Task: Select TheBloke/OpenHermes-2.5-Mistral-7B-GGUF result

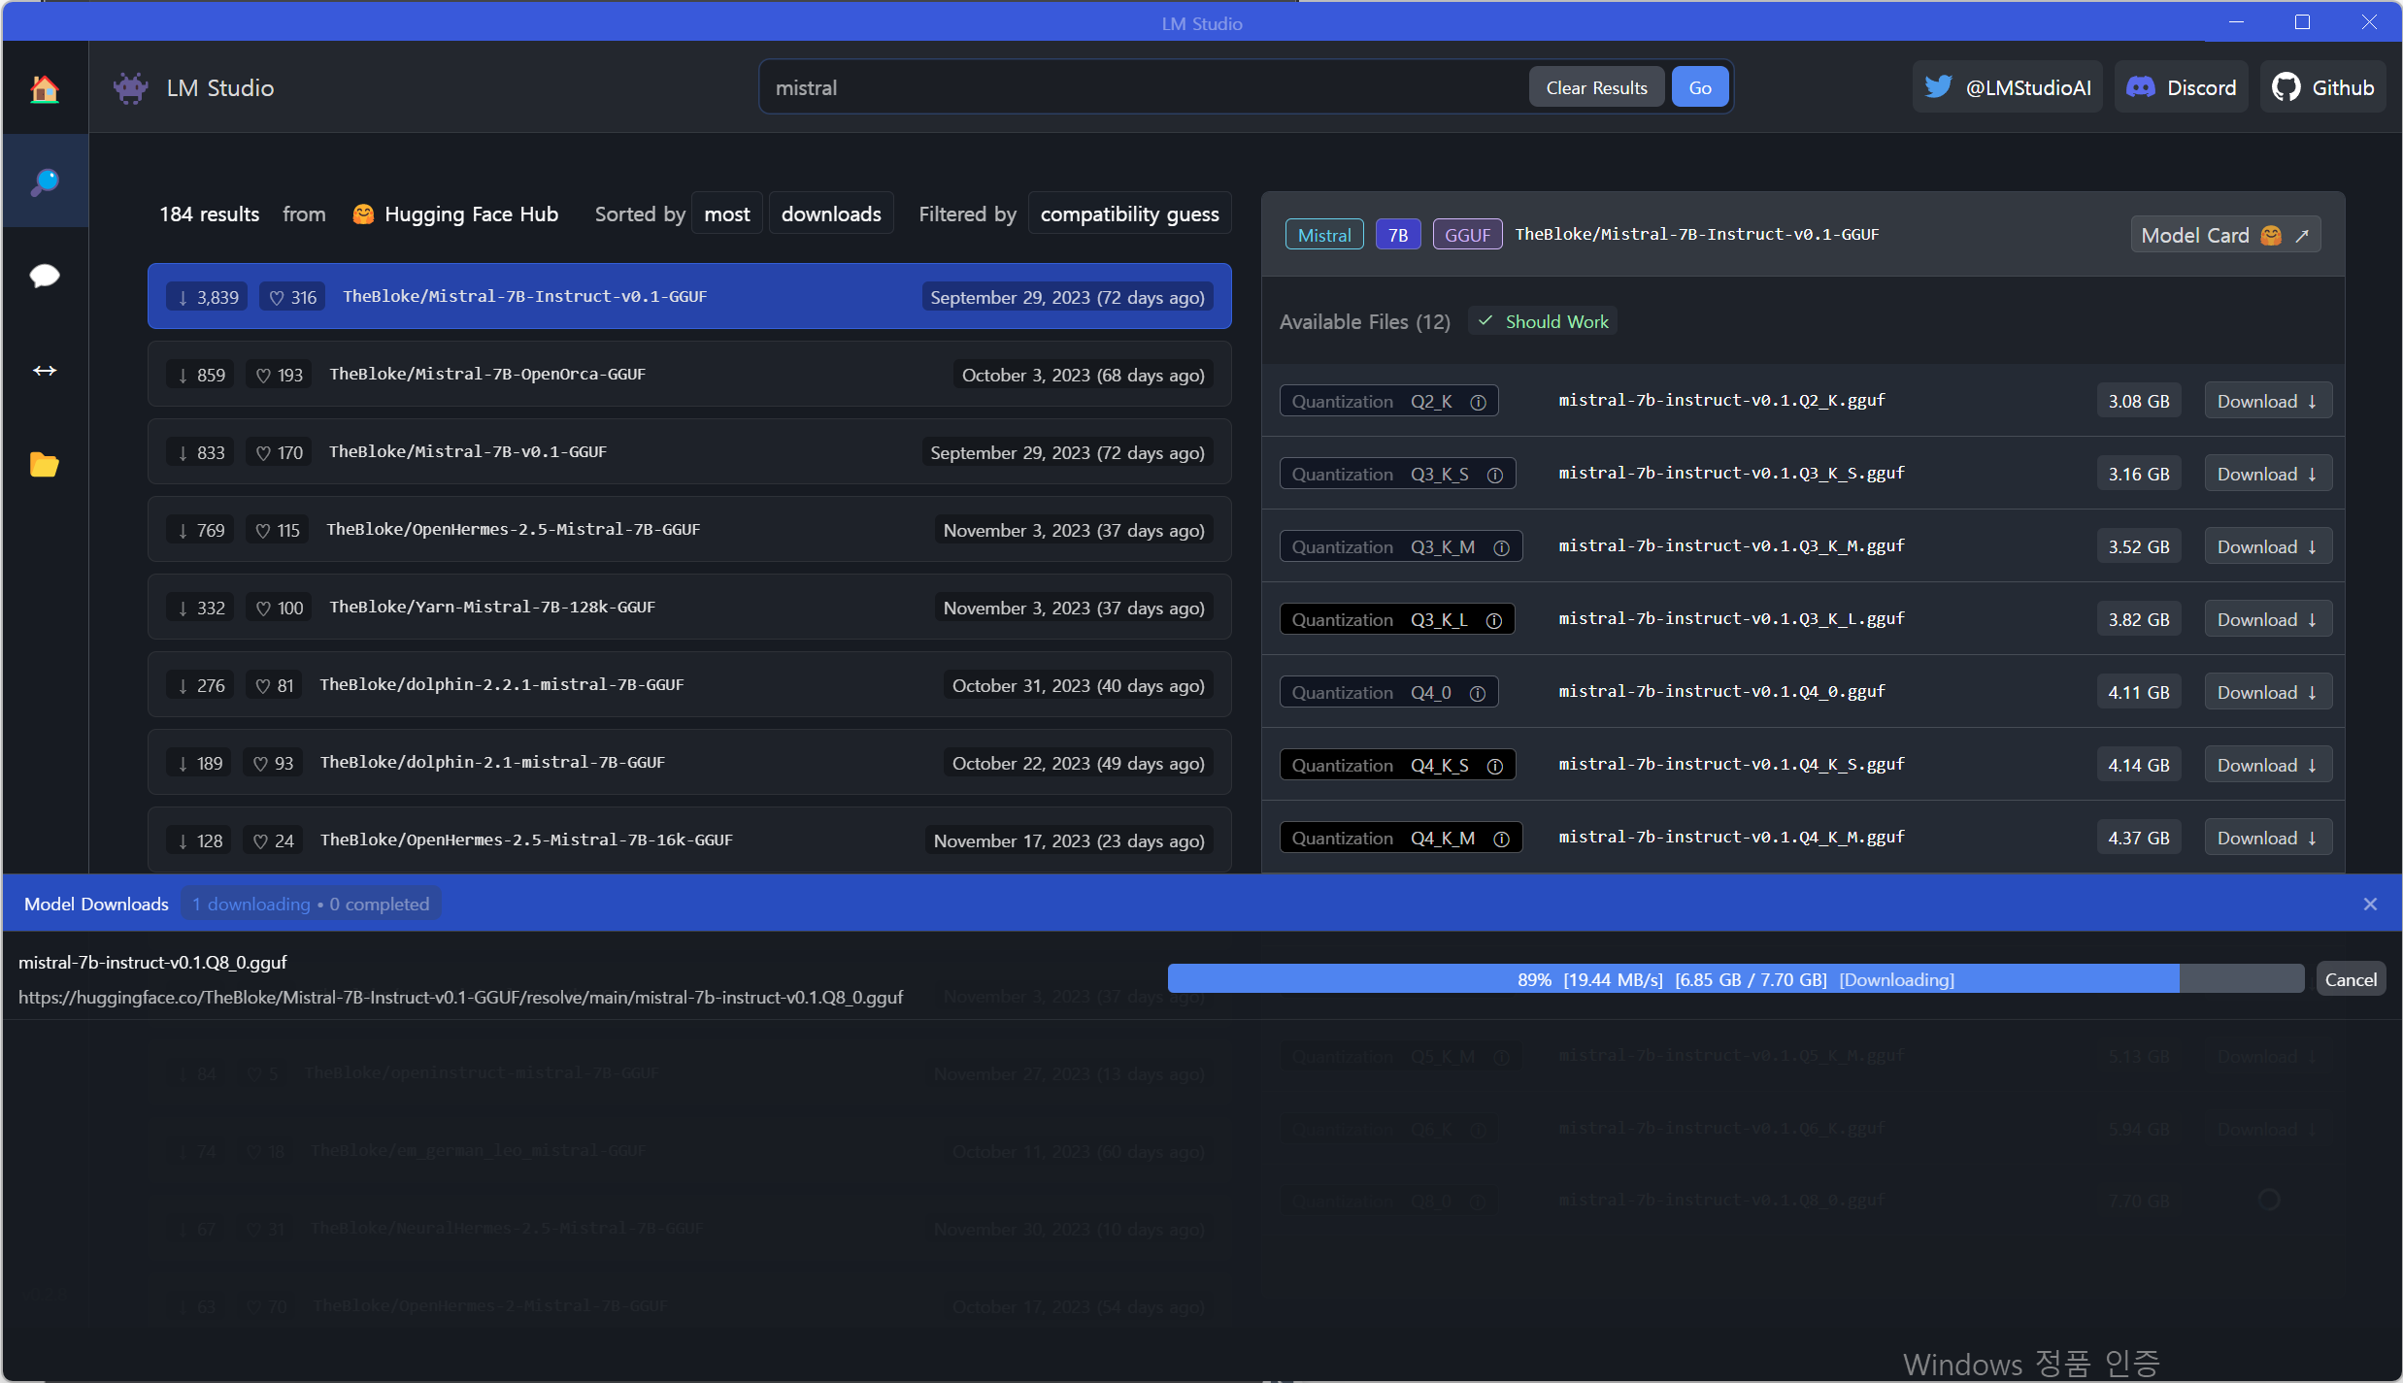Action: pos(689,529)
